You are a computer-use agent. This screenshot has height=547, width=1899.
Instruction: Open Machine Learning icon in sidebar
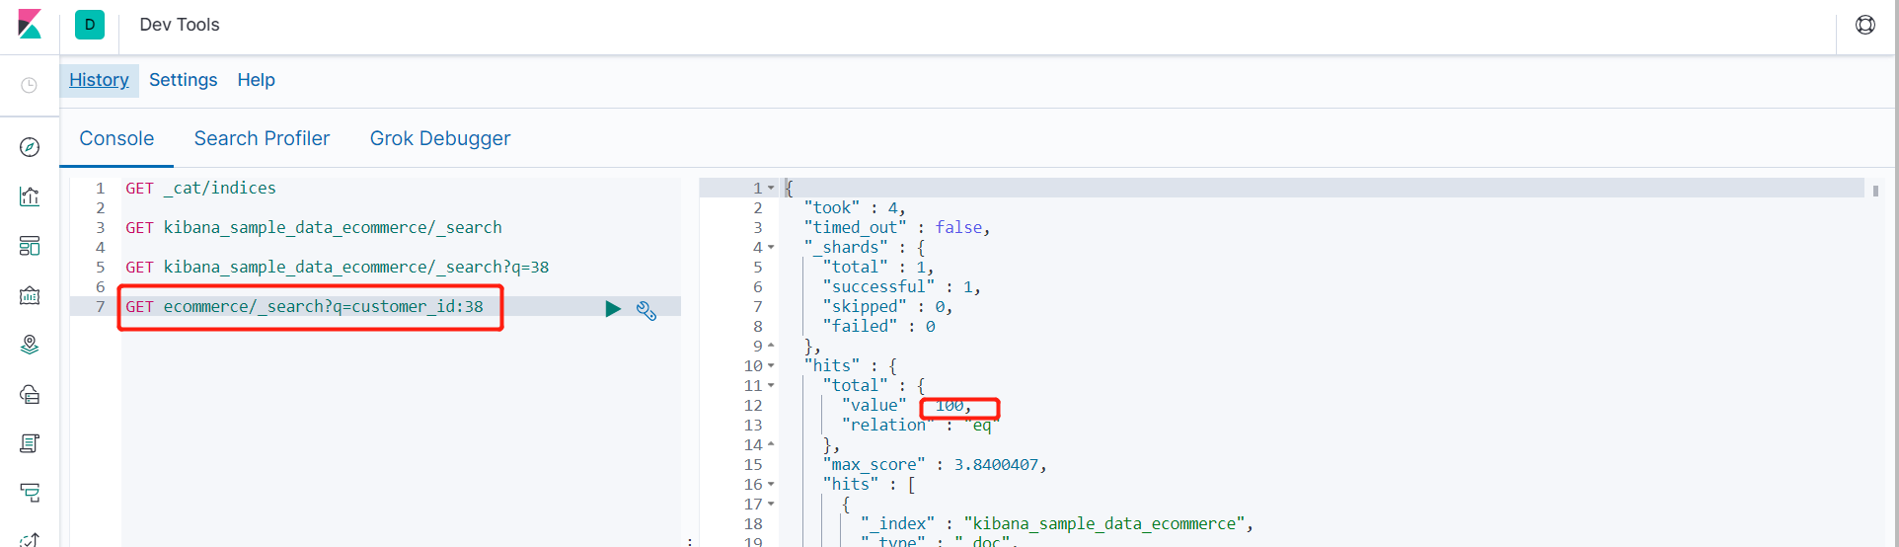[30, 394]
